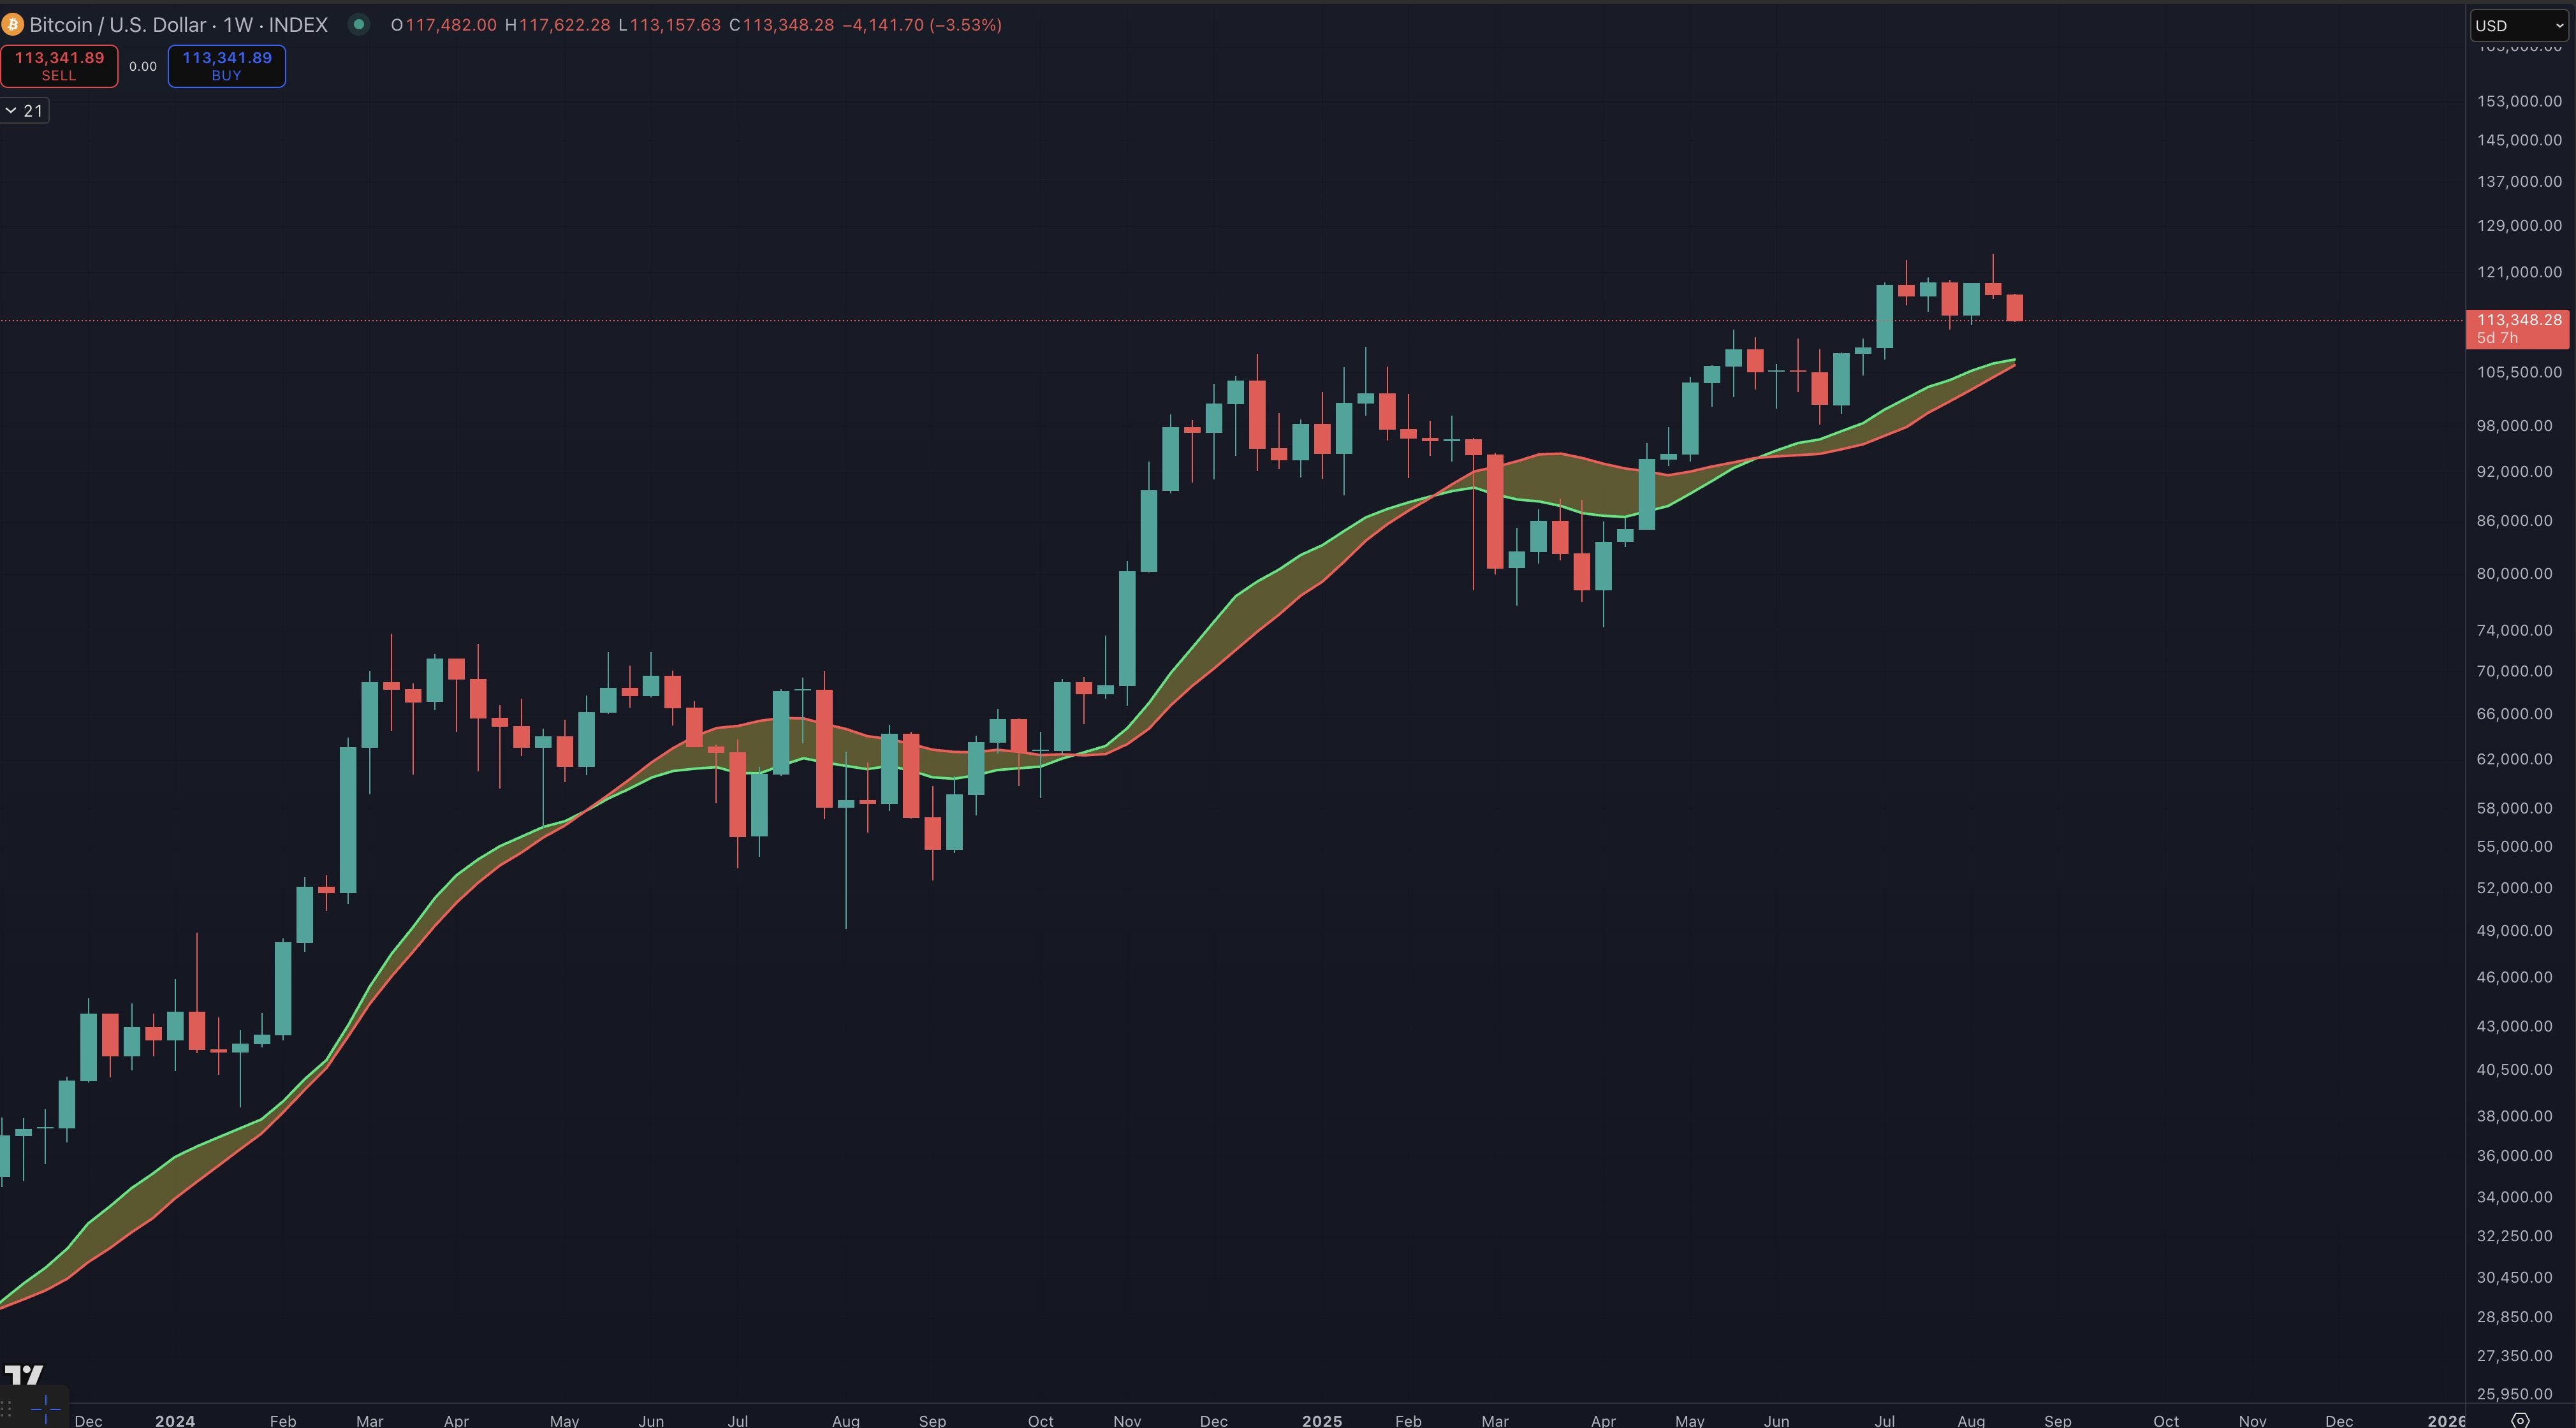This screenshot has height=1428, width=2576.
Task: Click 121,000.00 on the price scale
Action: (x=2518, y=272)
